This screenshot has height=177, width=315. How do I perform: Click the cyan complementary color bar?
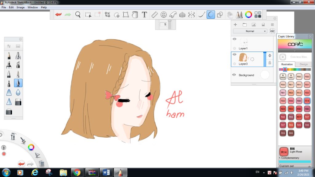295,161
